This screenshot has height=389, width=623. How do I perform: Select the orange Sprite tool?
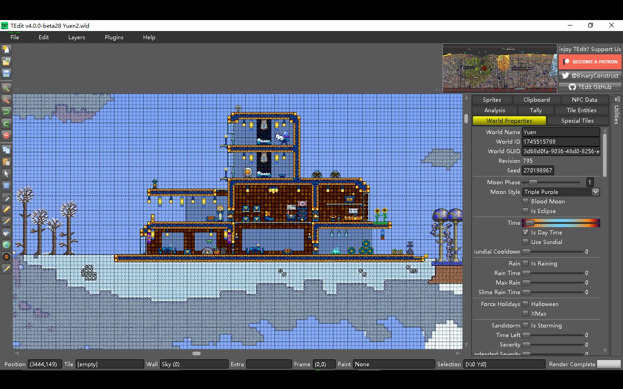coord(6,257)
